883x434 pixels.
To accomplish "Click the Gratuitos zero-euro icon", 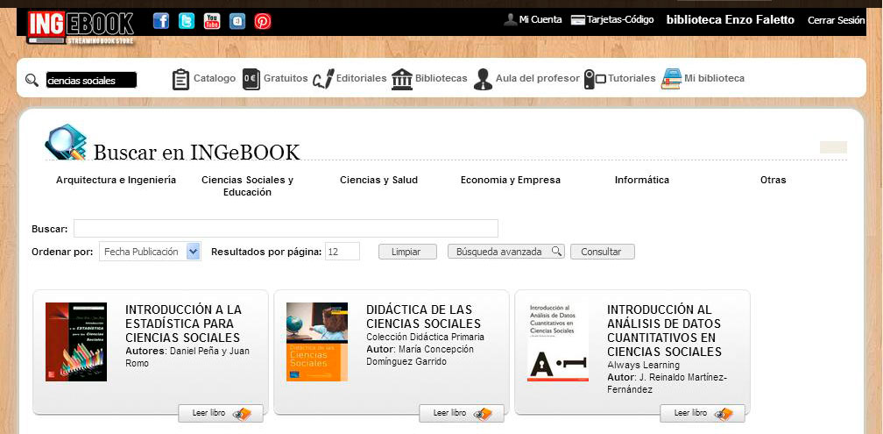I will pyautogui.click(x=251, y=79).
